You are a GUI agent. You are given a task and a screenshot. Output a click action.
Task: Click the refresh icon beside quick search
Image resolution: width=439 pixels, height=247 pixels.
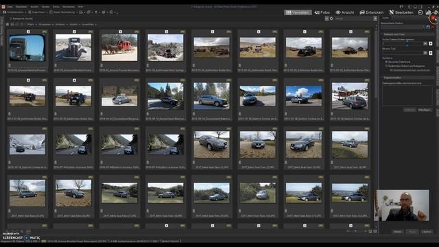331,19
